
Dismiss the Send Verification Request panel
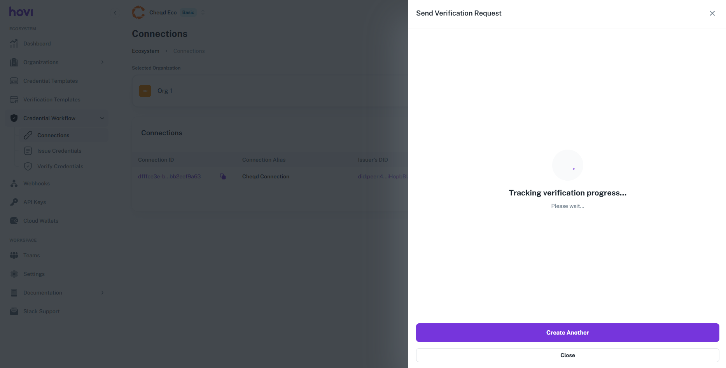[712, 13]
